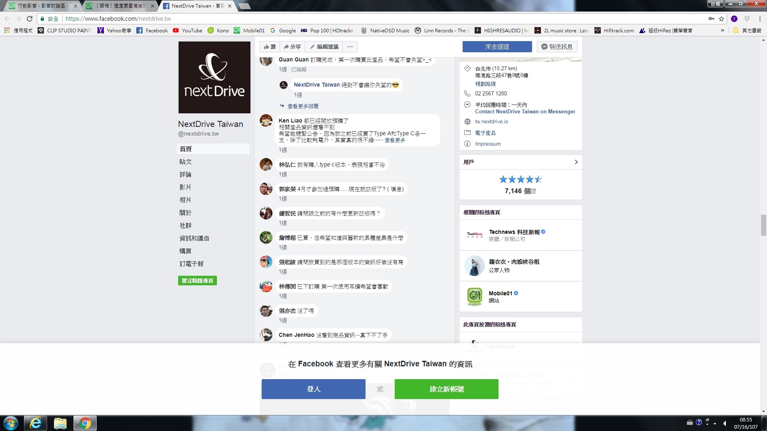Open the Google bookmark
Screen dimensions: 767x431
click(283, 30)
